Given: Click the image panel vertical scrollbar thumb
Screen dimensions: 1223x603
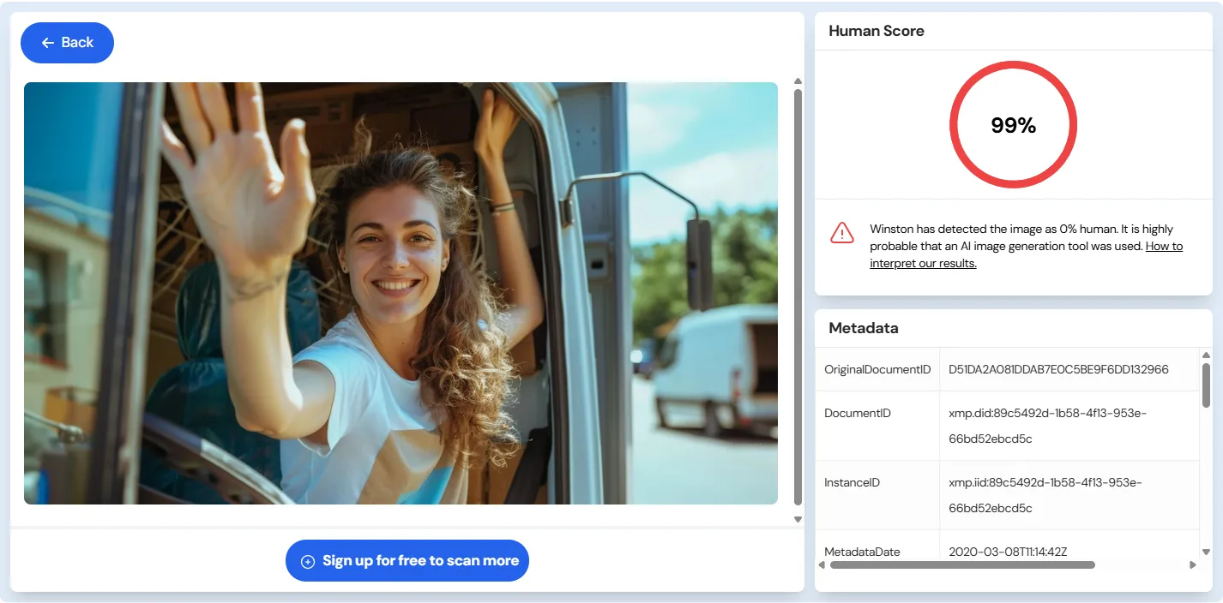Looking at the screenshot, I should [x=798, y=296].
